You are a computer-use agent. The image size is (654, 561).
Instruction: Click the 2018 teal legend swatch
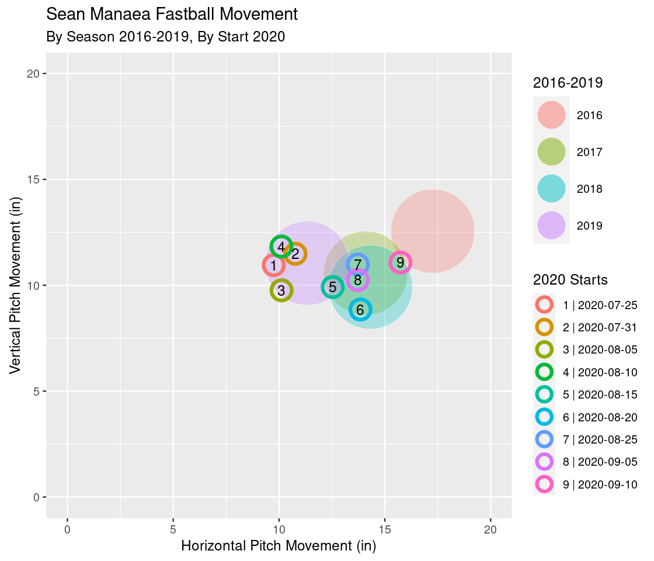tap(551, 189)
